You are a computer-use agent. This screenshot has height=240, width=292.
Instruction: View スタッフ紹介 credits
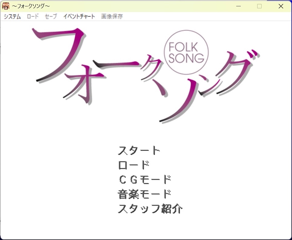click(150, 209)
